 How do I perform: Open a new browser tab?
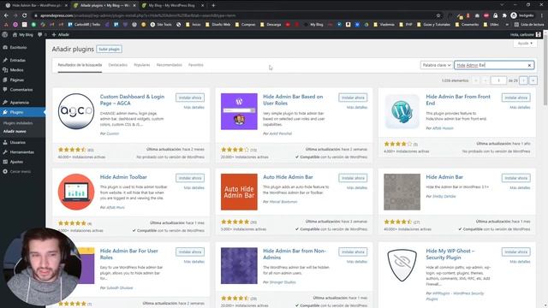point(213,6)
